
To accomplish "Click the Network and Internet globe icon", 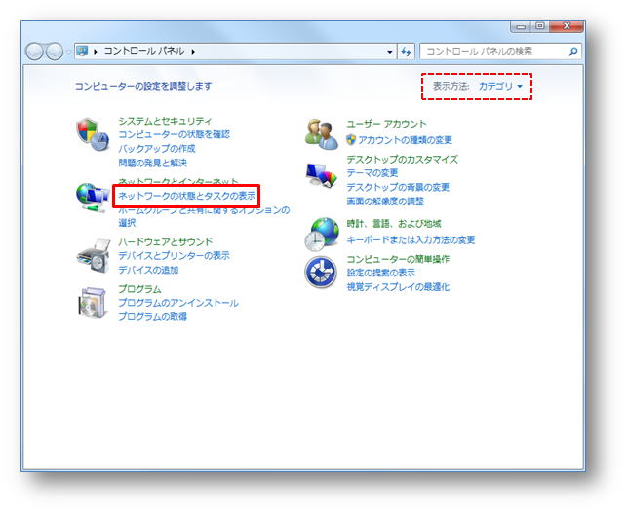I will click(93, 197).
